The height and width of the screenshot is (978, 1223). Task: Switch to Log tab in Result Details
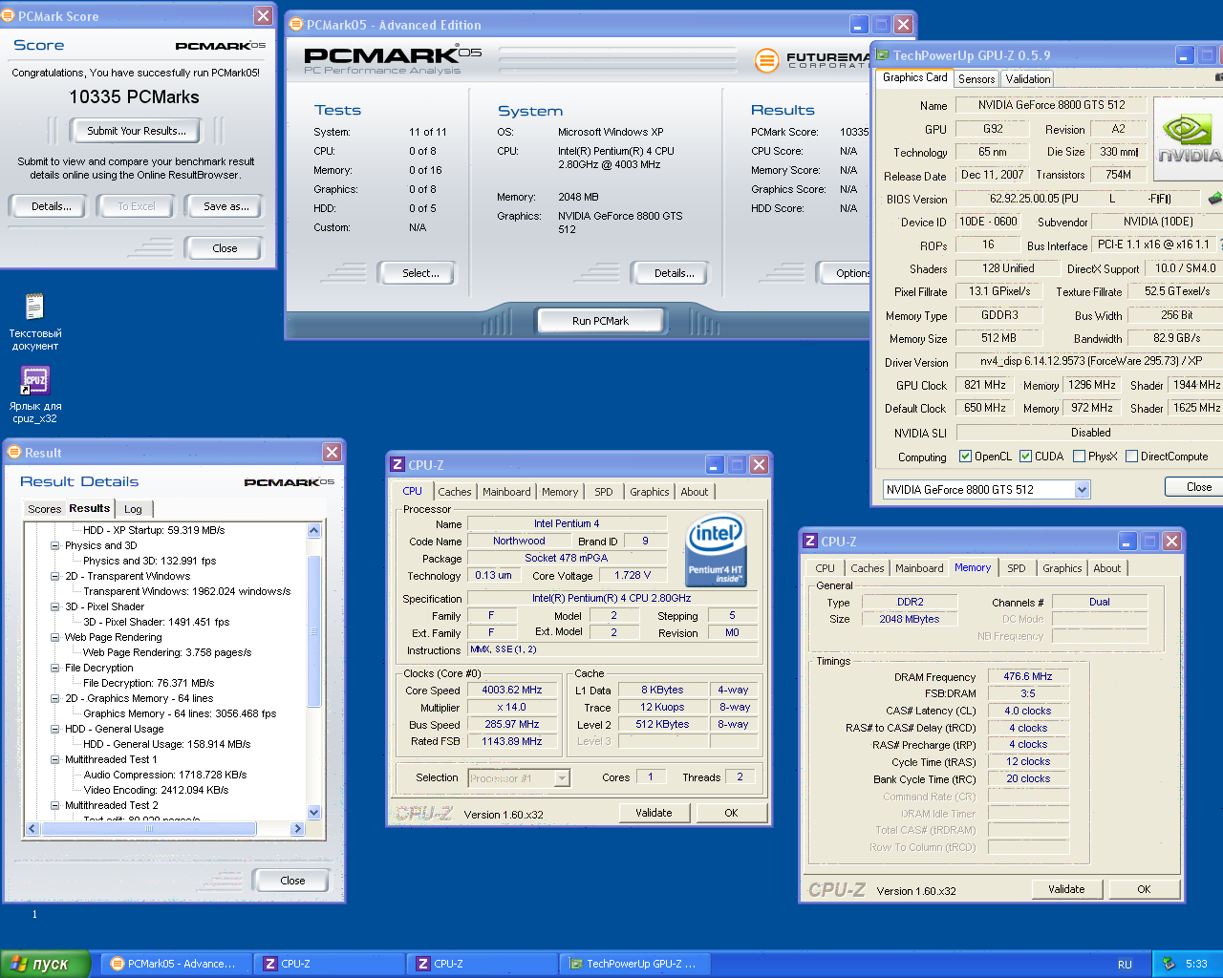point(133,509)
